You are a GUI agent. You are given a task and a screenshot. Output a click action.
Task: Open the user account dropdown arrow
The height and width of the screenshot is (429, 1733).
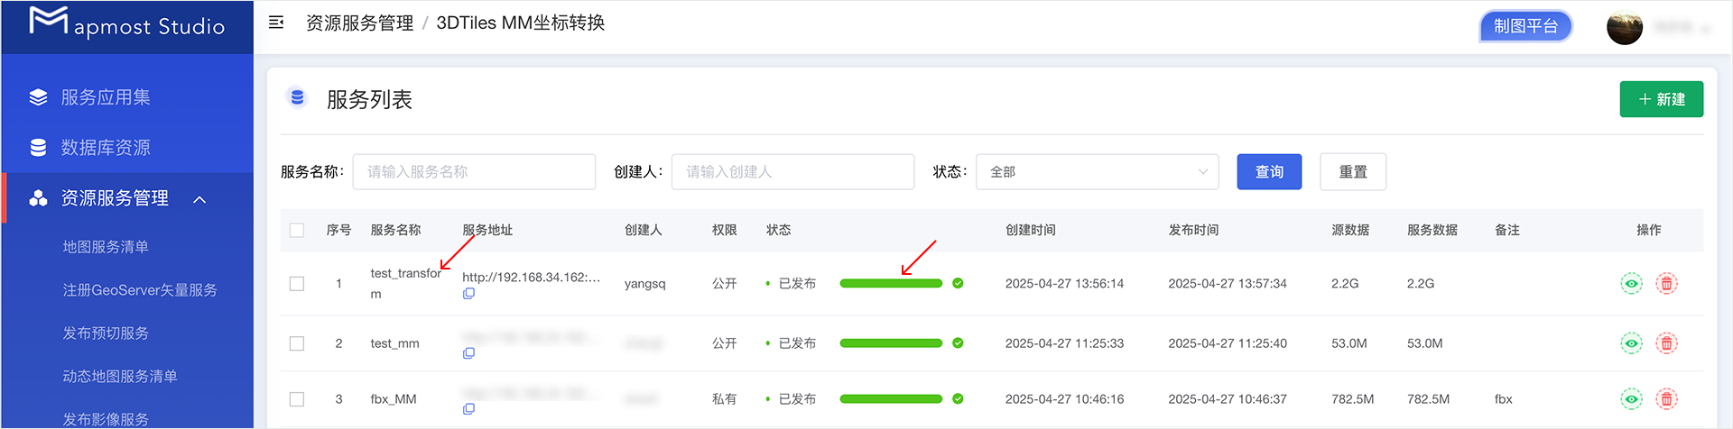[x=1705, y=30]
